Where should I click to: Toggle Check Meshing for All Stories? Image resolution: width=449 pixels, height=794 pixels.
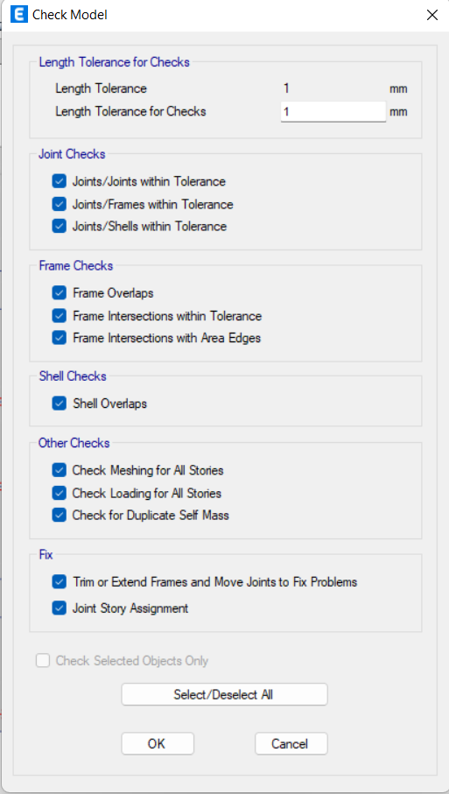coord(60,470)
